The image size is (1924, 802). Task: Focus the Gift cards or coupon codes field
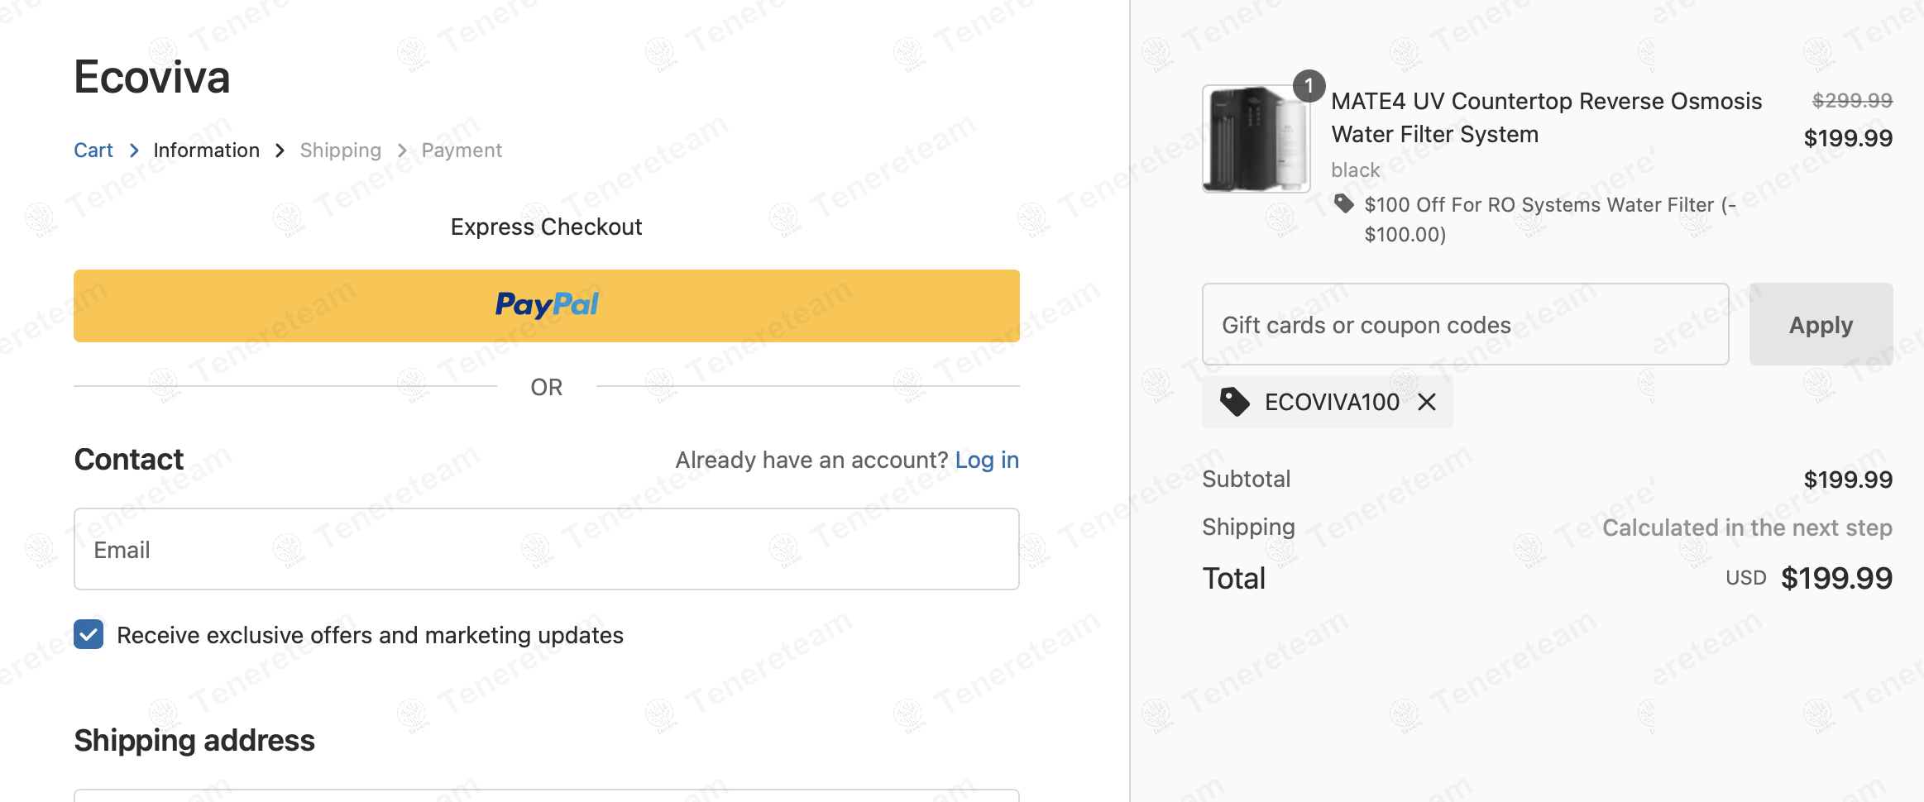(1465, 325)
